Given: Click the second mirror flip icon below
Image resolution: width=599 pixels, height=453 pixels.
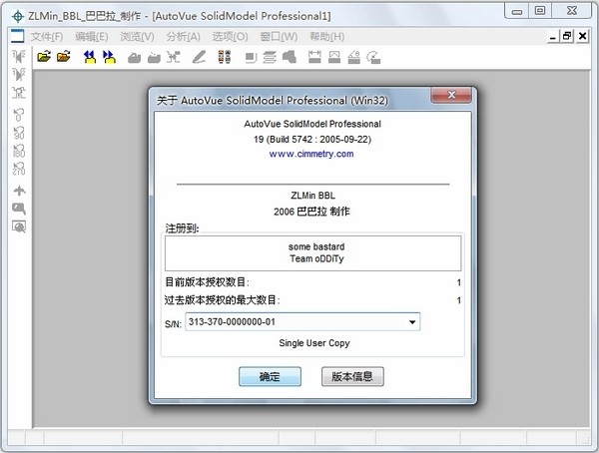Looking at the screenshot, I should click(19, 74).
